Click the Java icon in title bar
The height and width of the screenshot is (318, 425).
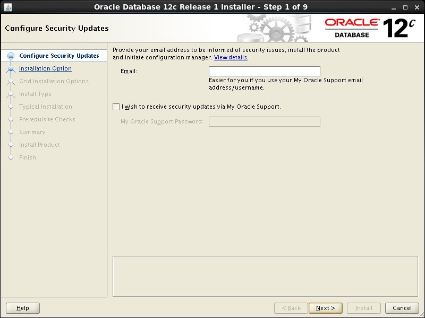tap(8, 7)
